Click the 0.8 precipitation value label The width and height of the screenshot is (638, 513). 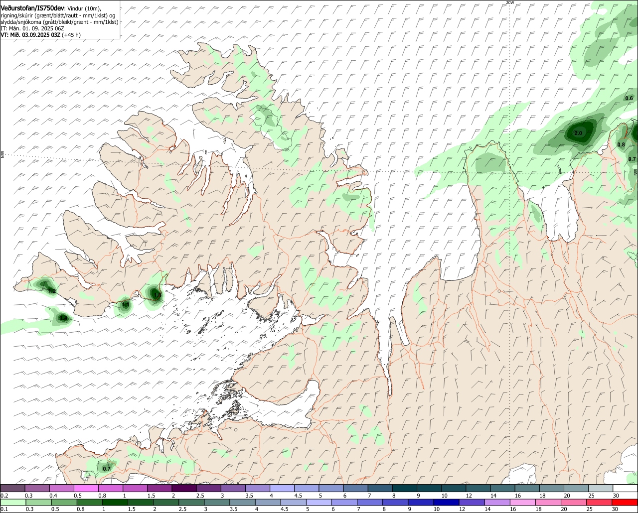(x=621, y=144)
